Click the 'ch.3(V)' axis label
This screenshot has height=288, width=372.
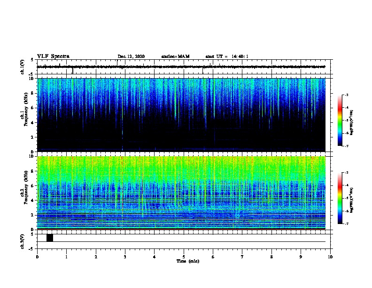pos(23,241)
